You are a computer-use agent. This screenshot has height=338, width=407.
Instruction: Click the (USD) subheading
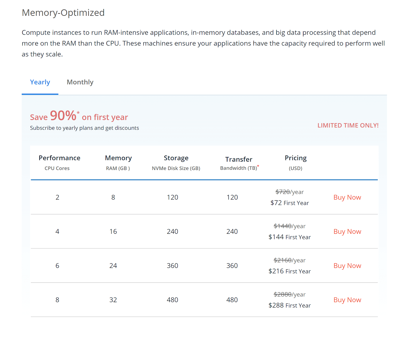coord(296,168)
